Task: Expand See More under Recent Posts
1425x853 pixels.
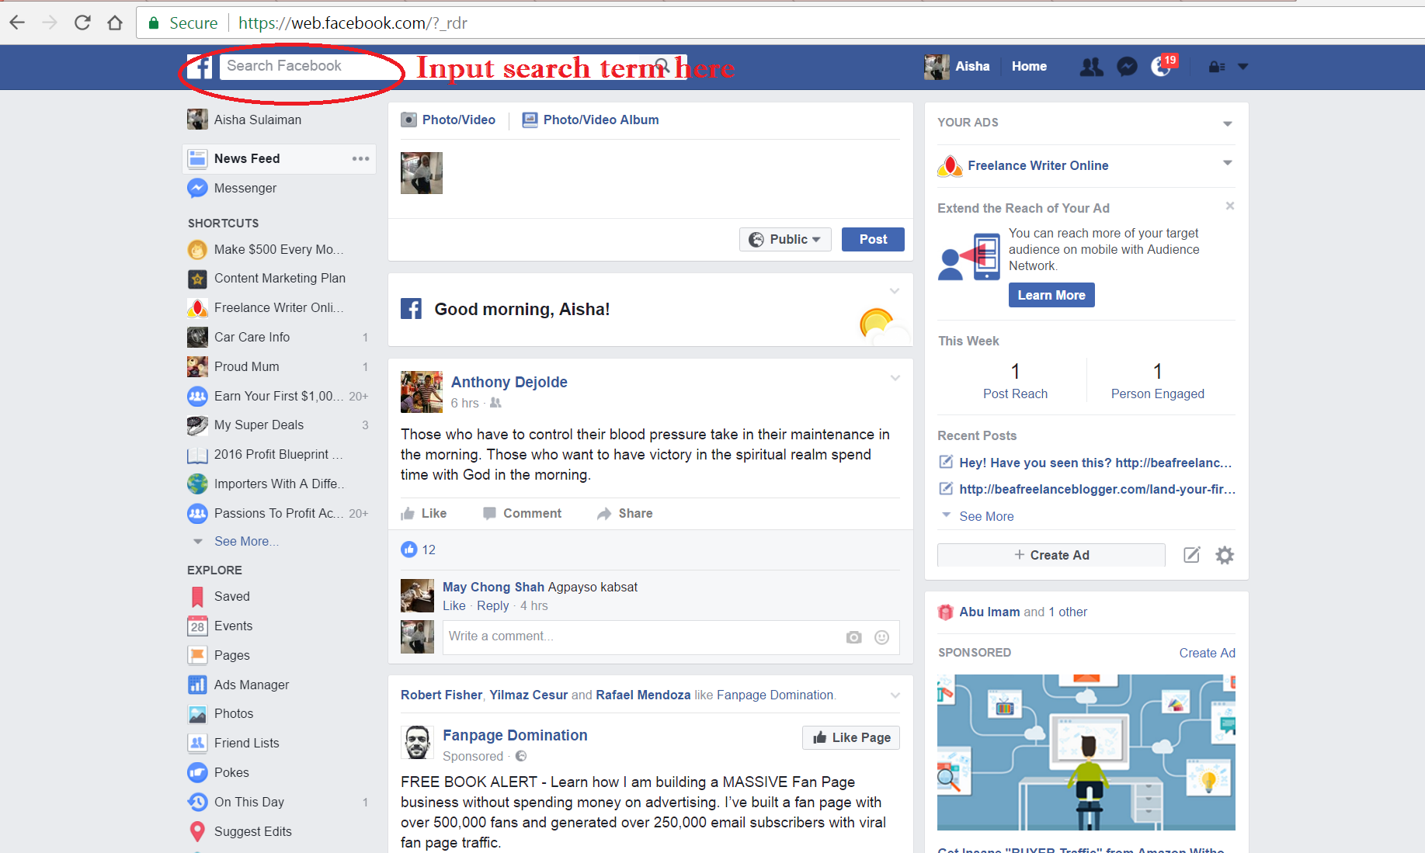Action: 986,516
